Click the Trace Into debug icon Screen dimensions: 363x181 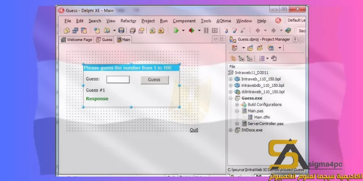click(x=226, y=30)
